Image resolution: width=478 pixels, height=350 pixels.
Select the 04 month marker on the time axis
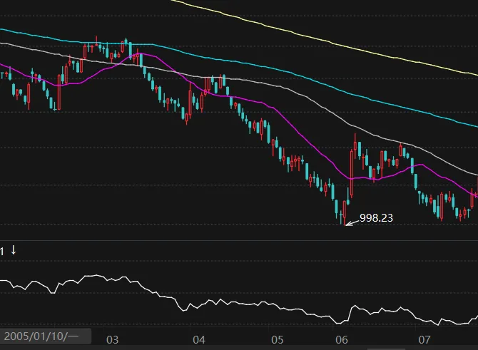point(198,339)
